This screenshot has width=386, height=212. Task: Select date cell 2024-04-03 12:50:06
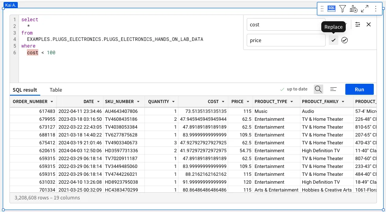[x=80, y=150]
